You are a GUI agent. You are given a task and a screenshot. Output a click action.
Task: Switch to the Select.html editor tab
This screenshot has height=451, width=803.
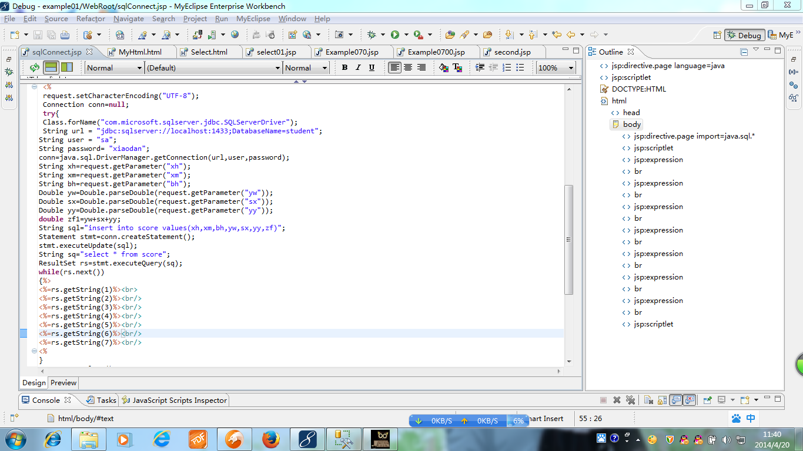pyautogui.click(x=208, y=52)
